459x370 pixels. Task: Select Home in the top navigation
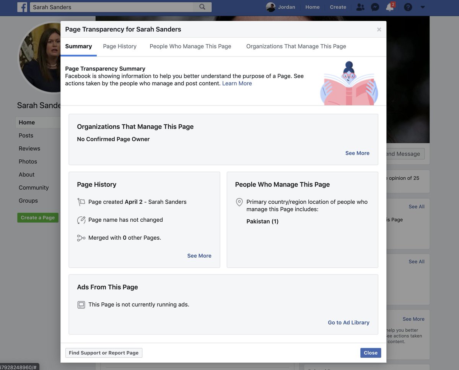tap(313, 7)
